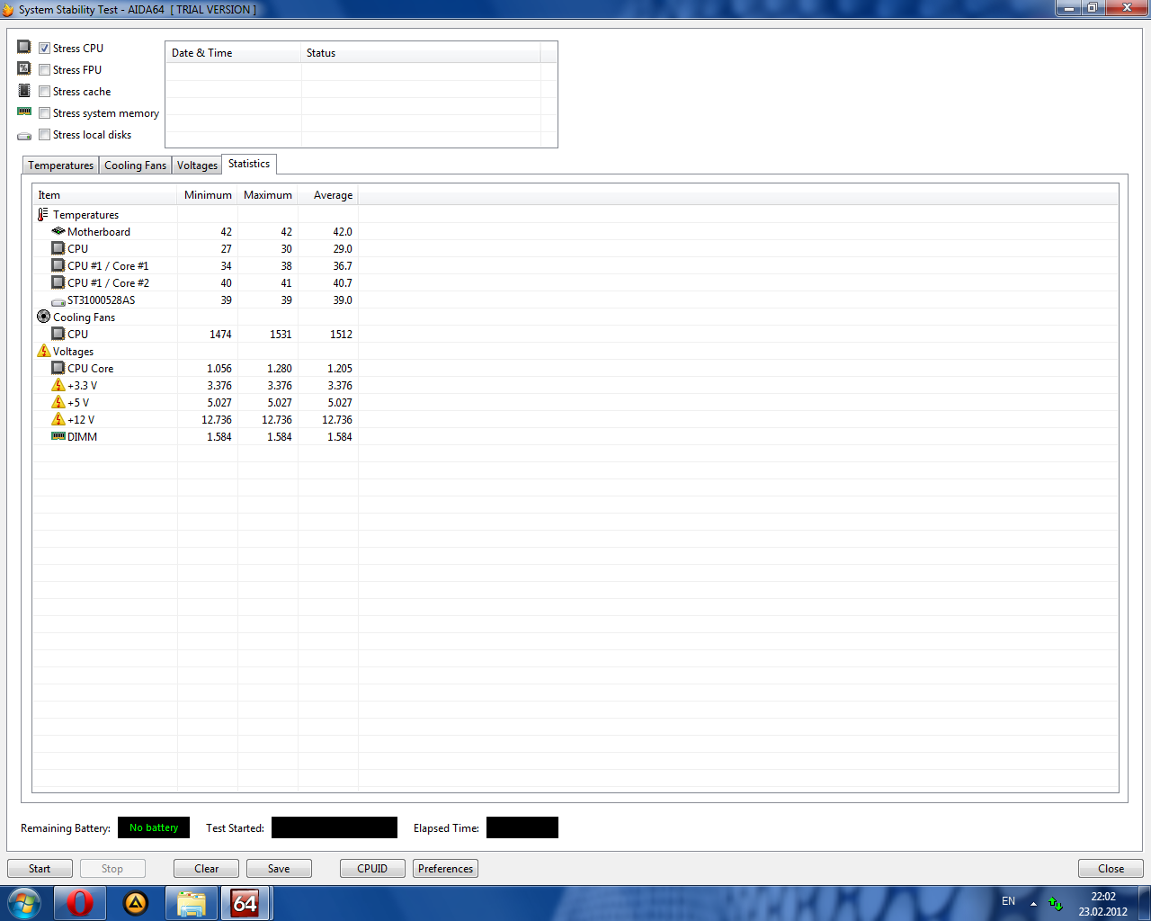The image size is (1151, 921).
Task: Select the DIMM voltage row label
Action: (82, 437)
